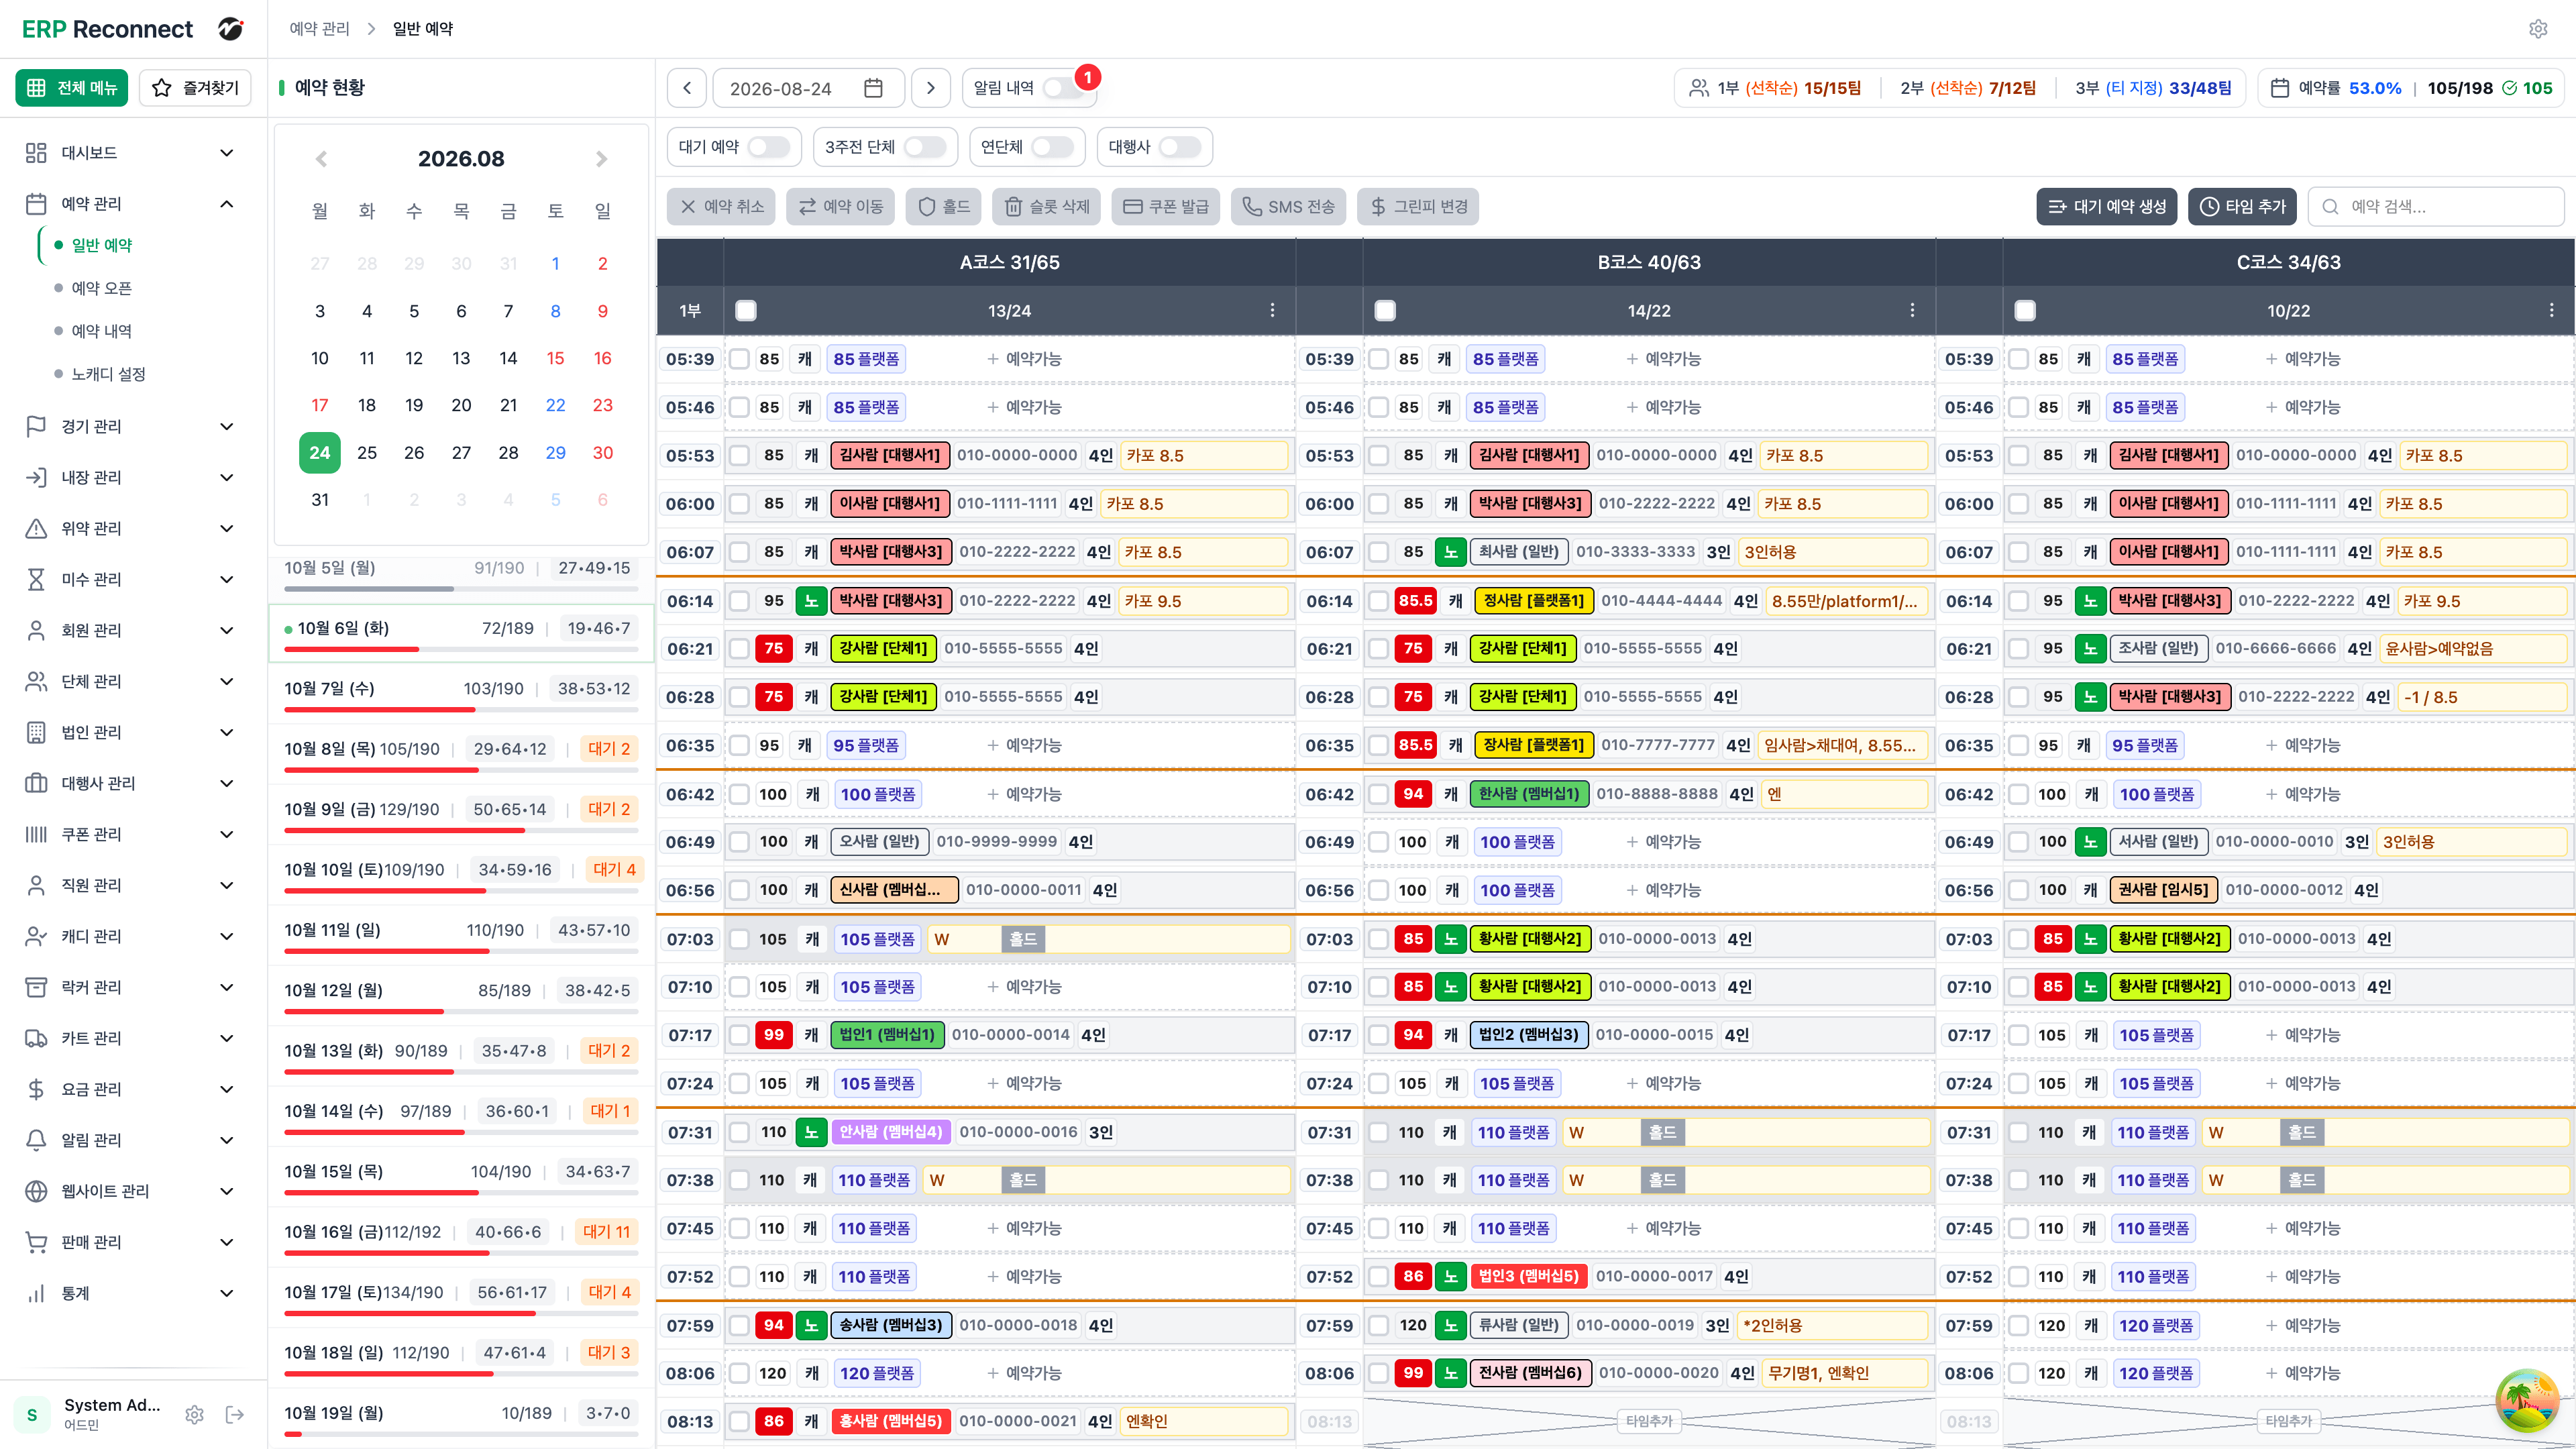Open 예약 내역 submenu item
This screenshot has width=2576, height=1449.
tap(101, 331)
